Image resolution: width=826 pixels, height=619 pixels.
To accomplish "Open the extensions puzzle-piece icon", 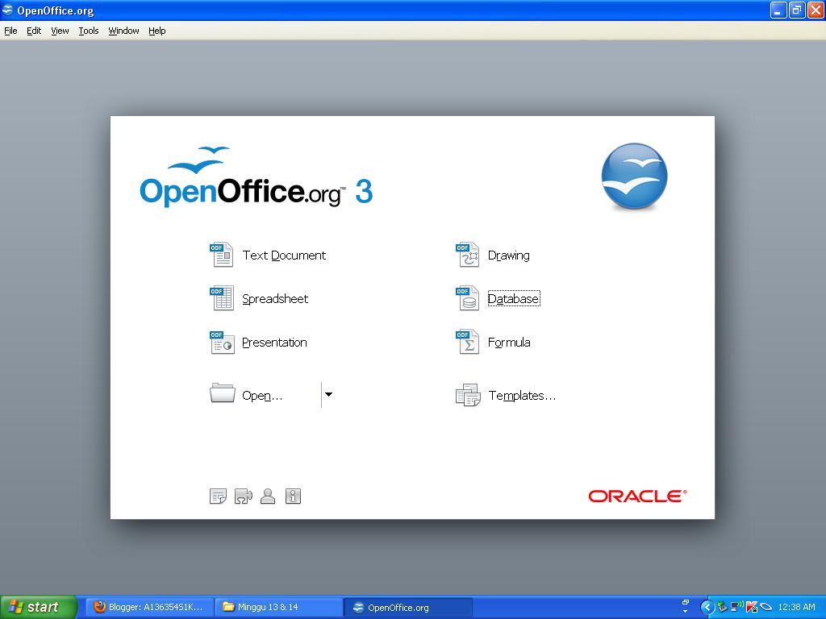I will [243, 496].
